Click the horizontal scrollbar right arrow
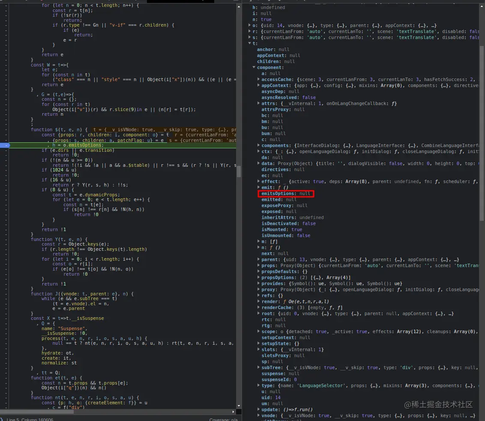This screenshot has width=485, height=421. tap(233, 412)
